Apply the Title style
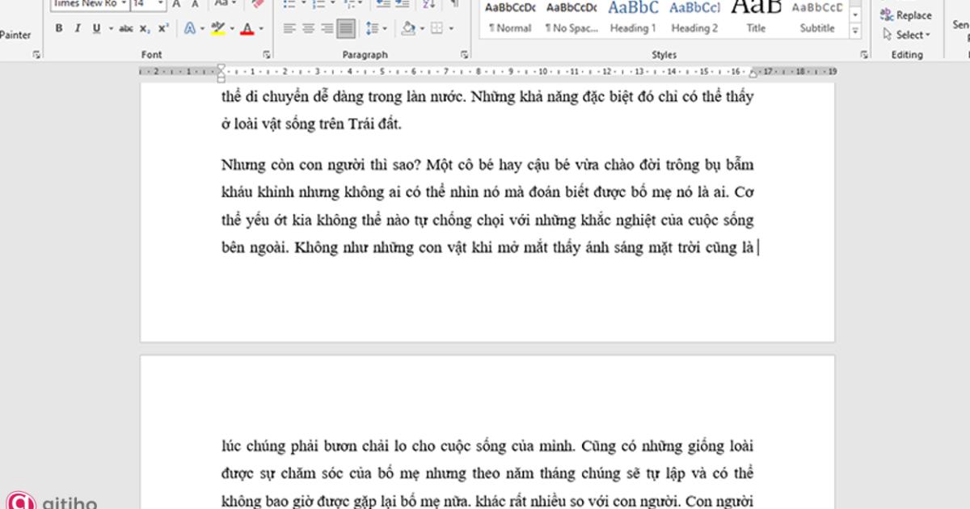This screenshot has height=509, width=970. [756, 18]
